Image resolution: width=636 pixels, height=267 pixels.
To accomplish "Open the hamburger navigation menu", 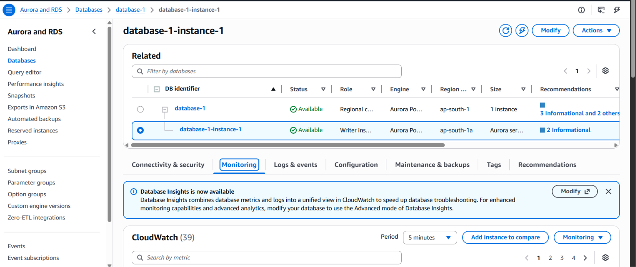I will point(9,10).
